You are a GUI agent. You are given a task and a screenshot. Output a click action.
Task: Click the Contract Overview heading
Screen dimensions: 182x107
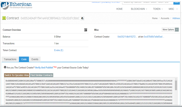click(12, 30)
